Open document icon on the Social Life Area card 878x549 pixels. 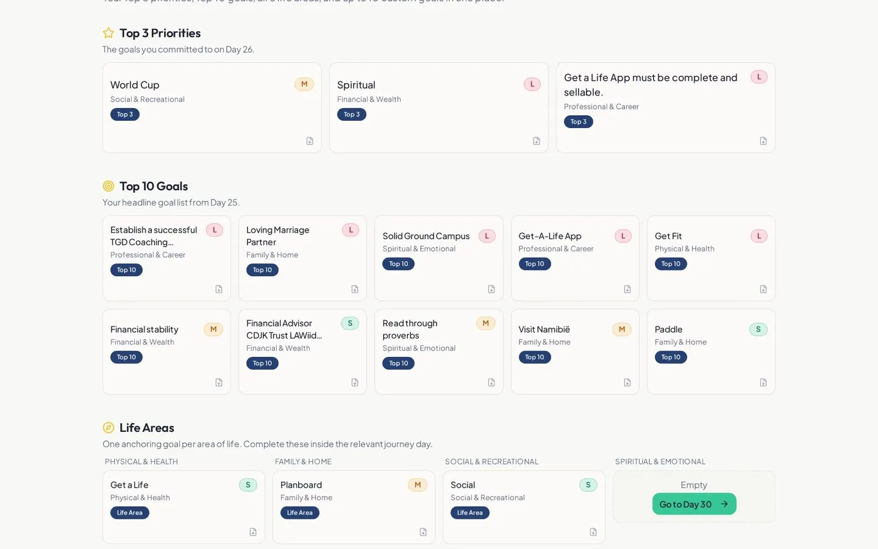593,532
